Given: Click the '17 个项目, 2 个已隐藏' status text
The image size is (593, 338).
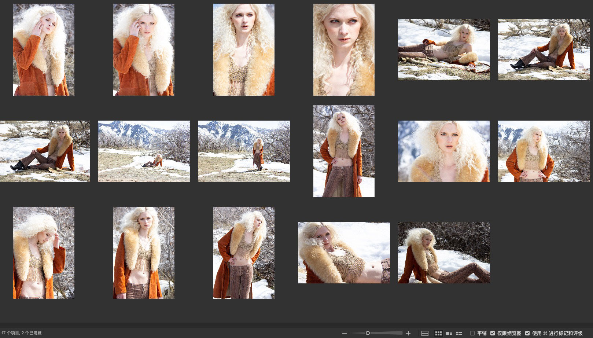Looking at the screenshot, I should pyautogui.click(x=22, y=333).
